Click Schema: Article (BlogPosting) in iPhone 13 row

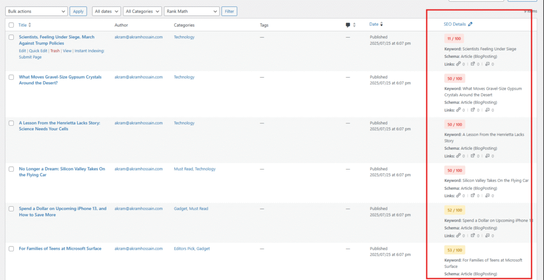tap(471, 228)
